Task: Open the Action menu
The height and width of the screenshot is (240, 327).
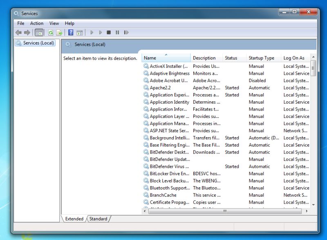Action: click(x=37, y=23)
